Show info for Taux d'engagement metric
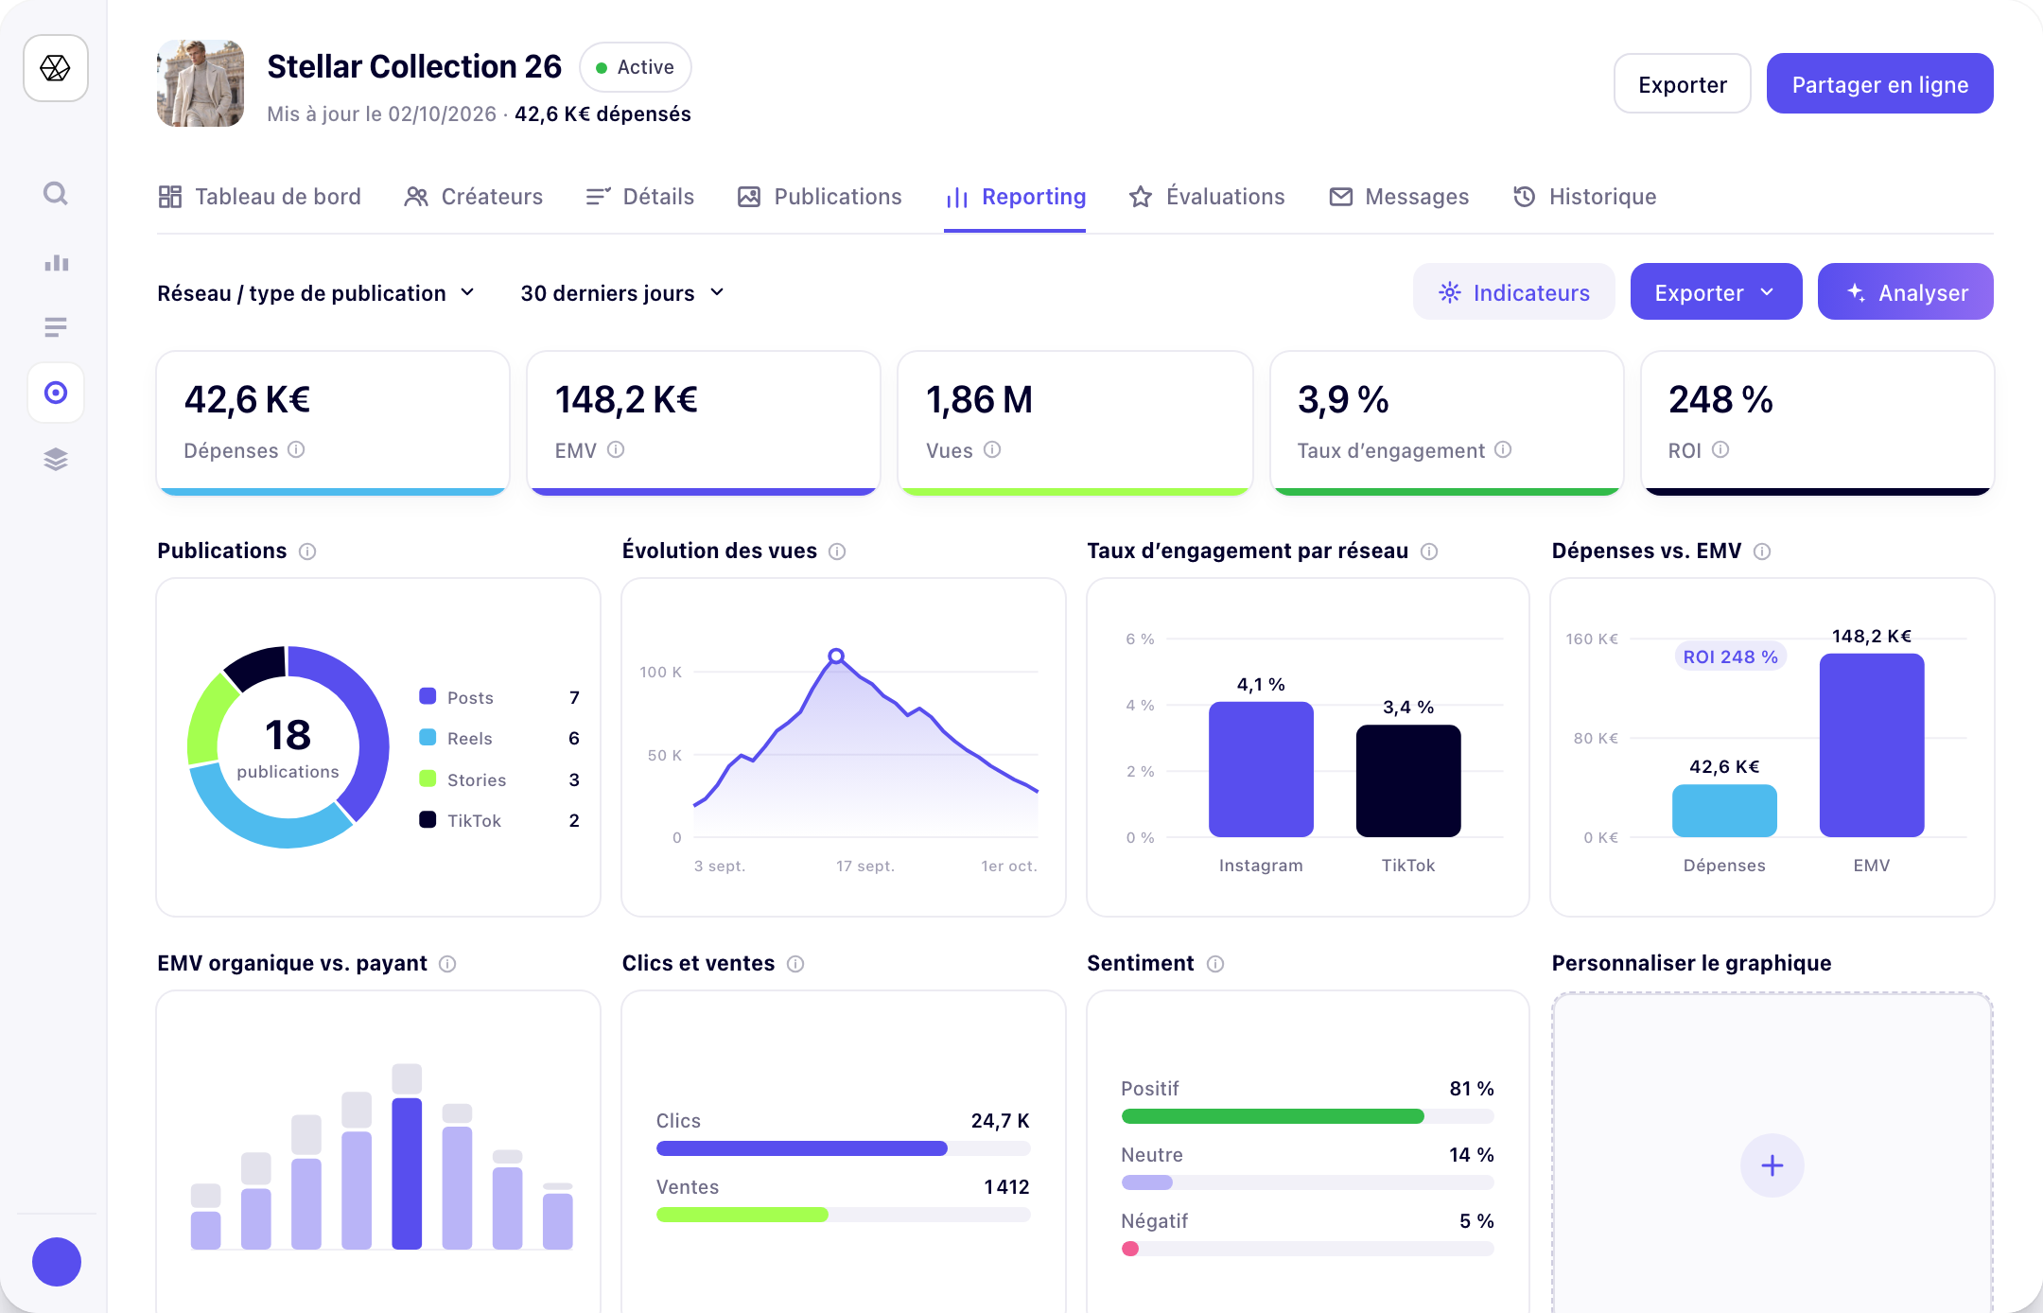The height and width of the screenshot is (1313, 2043). click(1503, 449)
